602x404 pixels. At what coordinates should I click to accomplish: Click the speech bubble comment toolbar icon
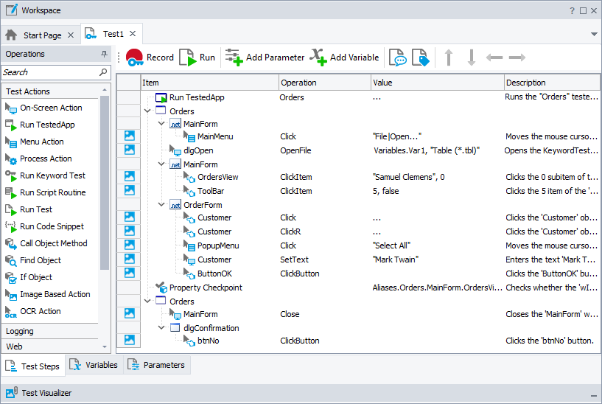398,58
